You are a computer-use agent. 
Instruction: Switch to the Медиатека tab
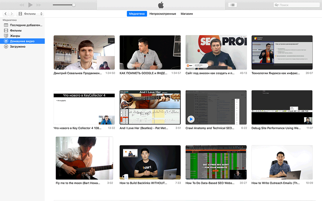click(x=137, y=14)
